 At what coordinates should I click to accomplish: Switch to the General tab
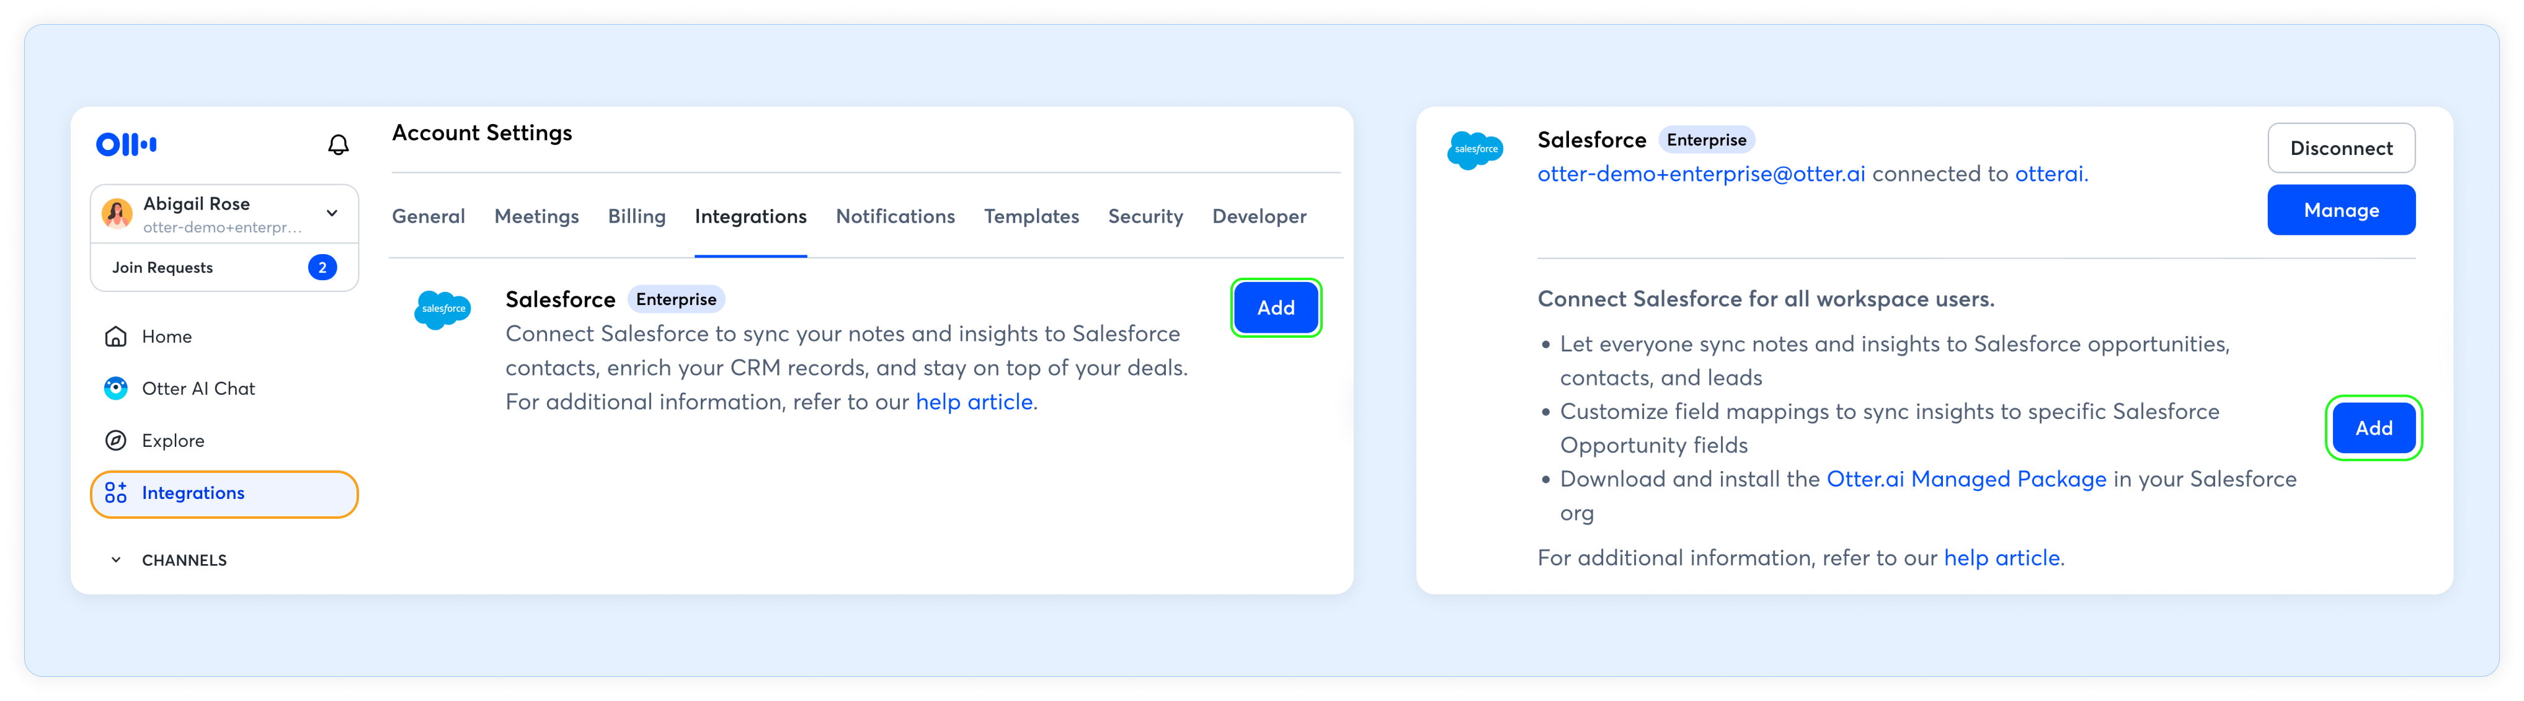point(428,216)
